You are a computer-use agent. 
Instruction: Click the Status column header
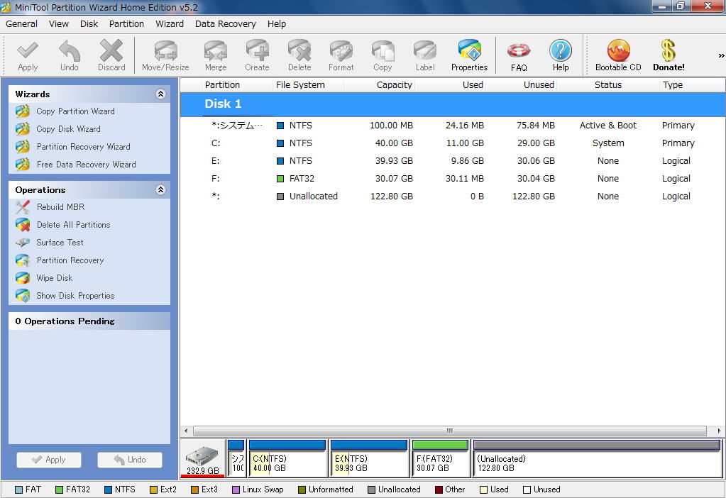click(608, 84)
